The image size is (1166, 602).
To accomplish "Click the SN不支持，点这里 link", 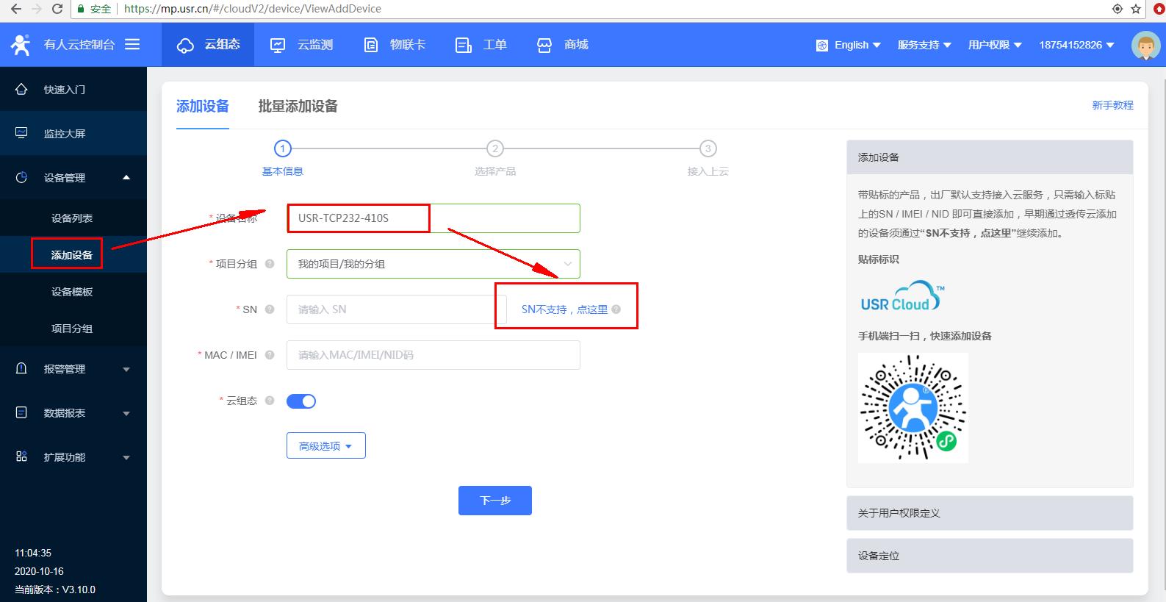I will [564, 309].
